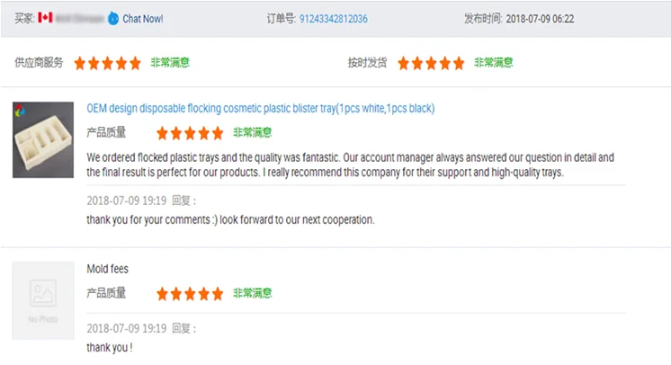Click the 非常满意 label next to 供应商服务

pos(169,63)
